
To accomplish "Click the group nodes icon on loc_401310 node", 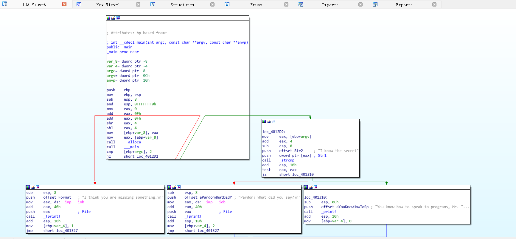I will click(x=315, y=187).
